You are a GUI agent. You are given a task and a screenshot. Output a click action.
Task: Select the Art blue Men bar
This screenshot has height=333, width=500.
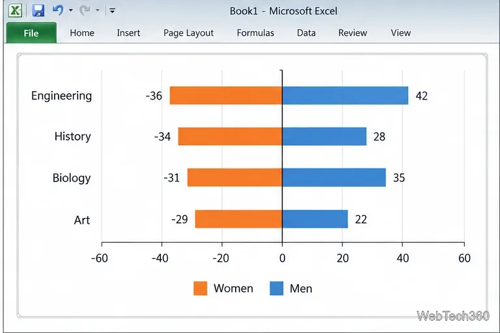(x=315, y=219)
